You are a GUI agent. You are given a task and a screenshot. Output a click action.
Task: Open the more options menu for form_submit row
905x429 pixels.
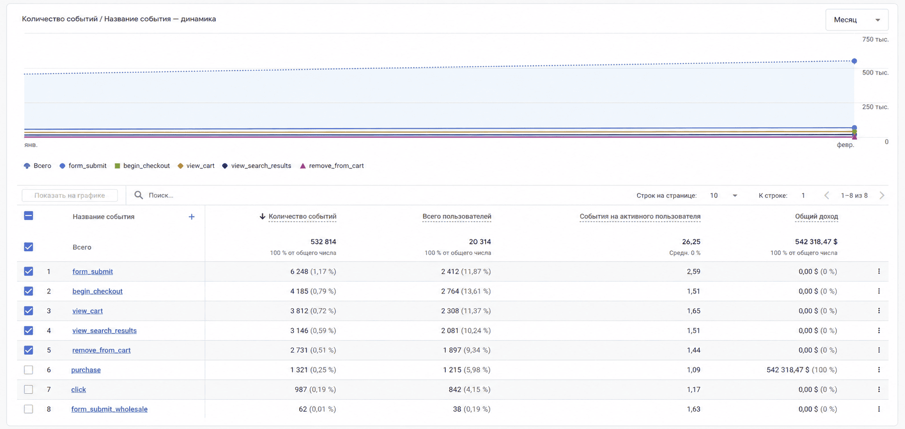879,272
